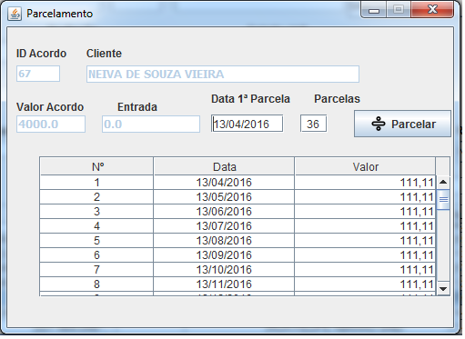Viewport: 465px width, 339px height.
Task: Select the Nº cell of row 6
Action: pos(96,255)
